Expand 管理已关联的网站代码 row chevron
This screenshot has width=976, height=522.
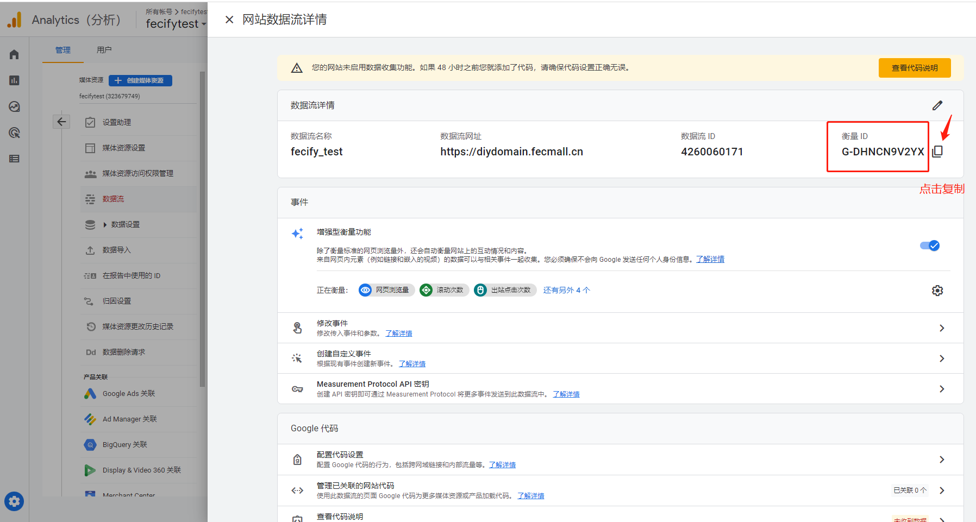pos(942,490)
